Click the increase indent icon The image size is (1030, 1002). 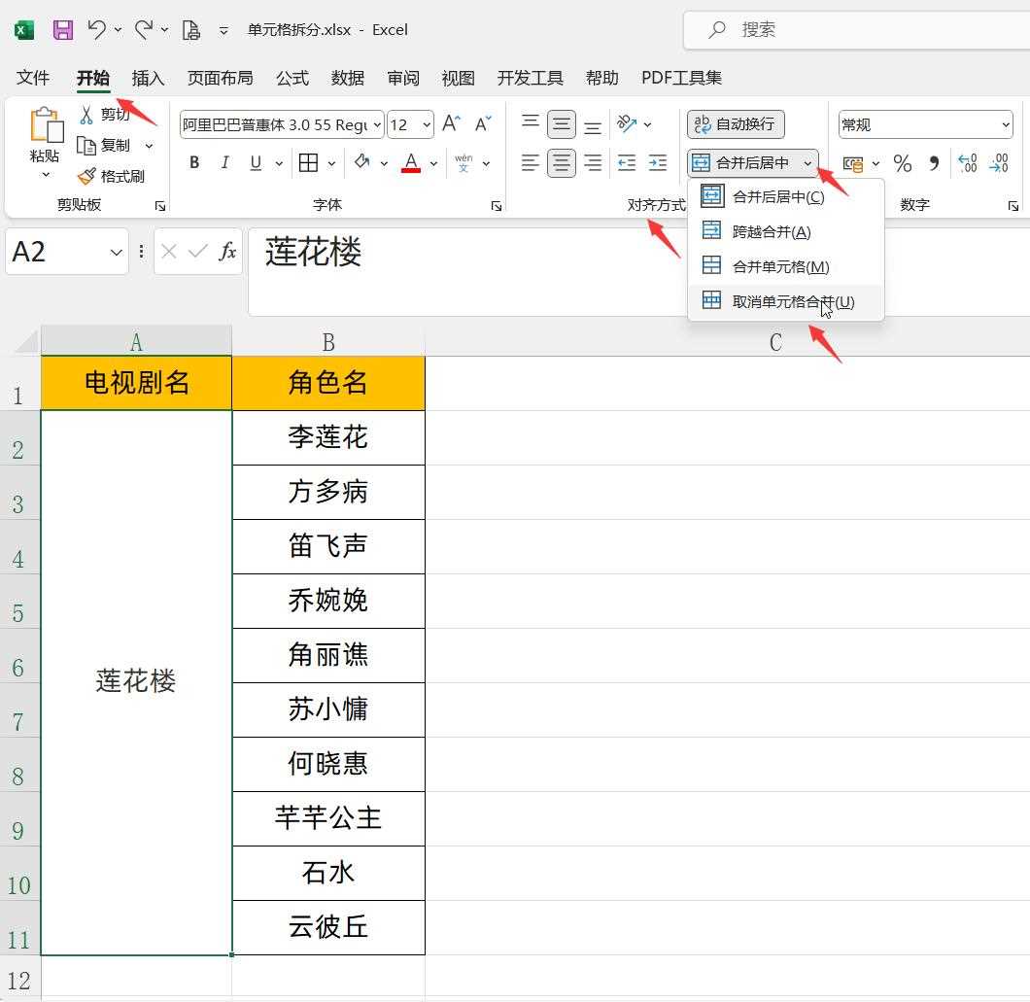click(658, 162)
